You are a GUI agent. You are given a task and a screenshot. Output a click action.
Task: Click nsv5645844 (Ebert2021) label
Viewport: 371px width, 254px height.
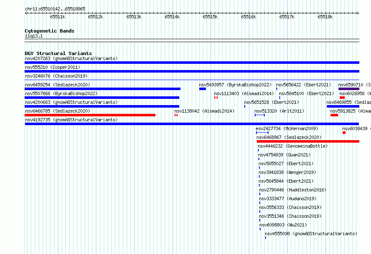[x=286, y=181]
